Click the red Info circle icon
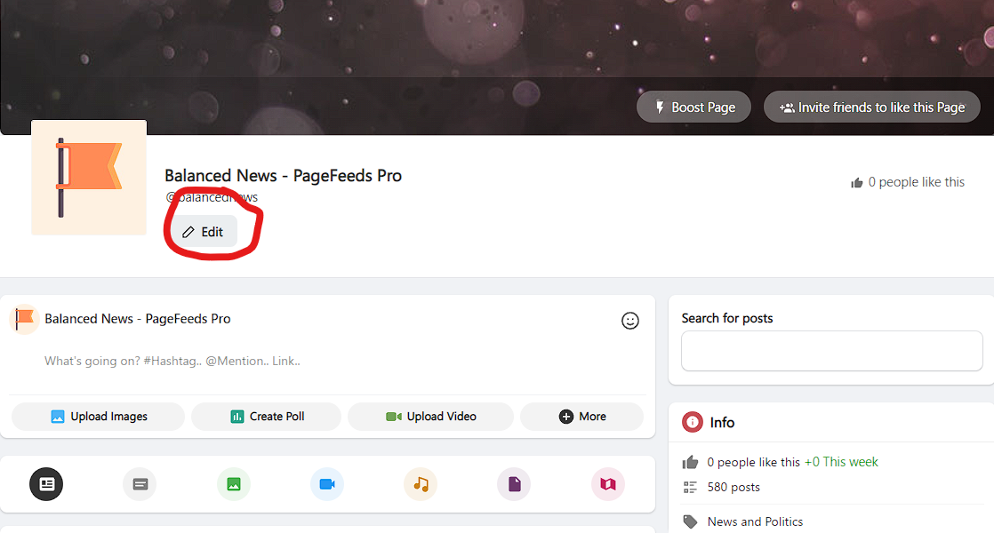This screenshot has height=533, width=994. (693, 422)
